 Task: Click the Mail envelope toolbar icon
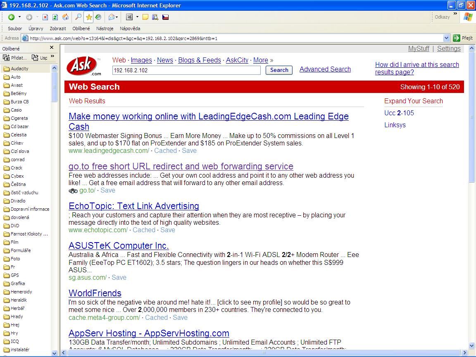point(111,17)
